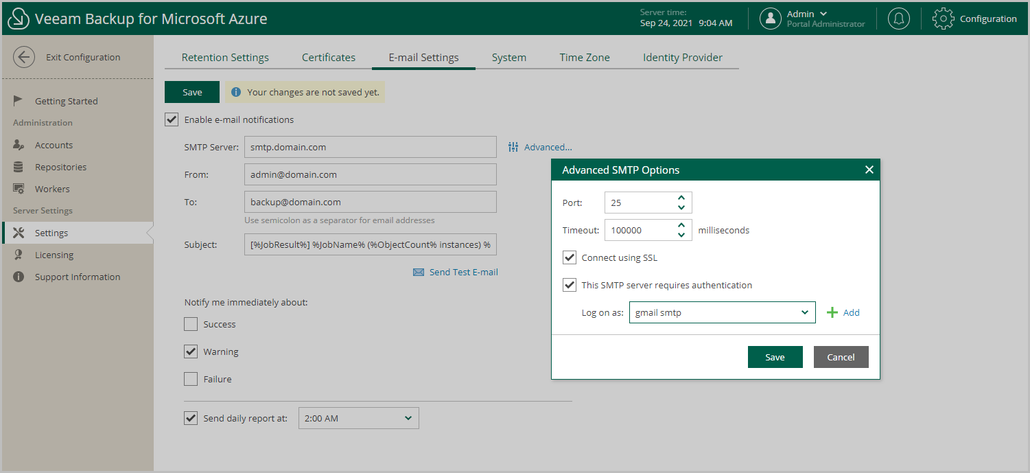Click the green plus Add icon
This screenshot has height=473, width=1030.
pos(832,312)
